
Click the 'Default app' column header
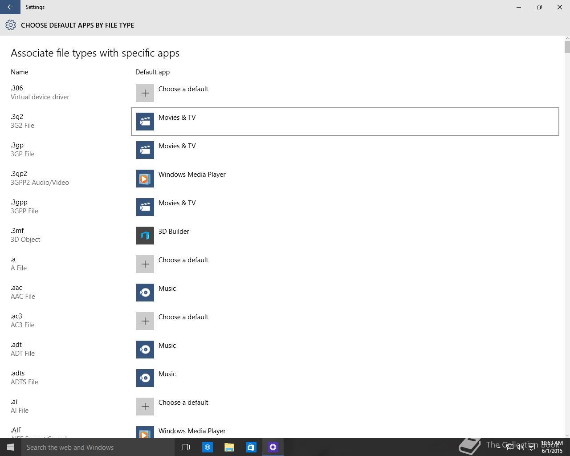click(152, 72)
